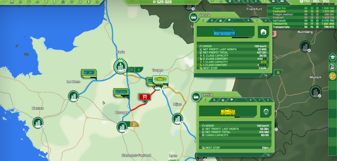The image size is (337, 161).
Task: Set game speed to fastest
Action: 282,1
